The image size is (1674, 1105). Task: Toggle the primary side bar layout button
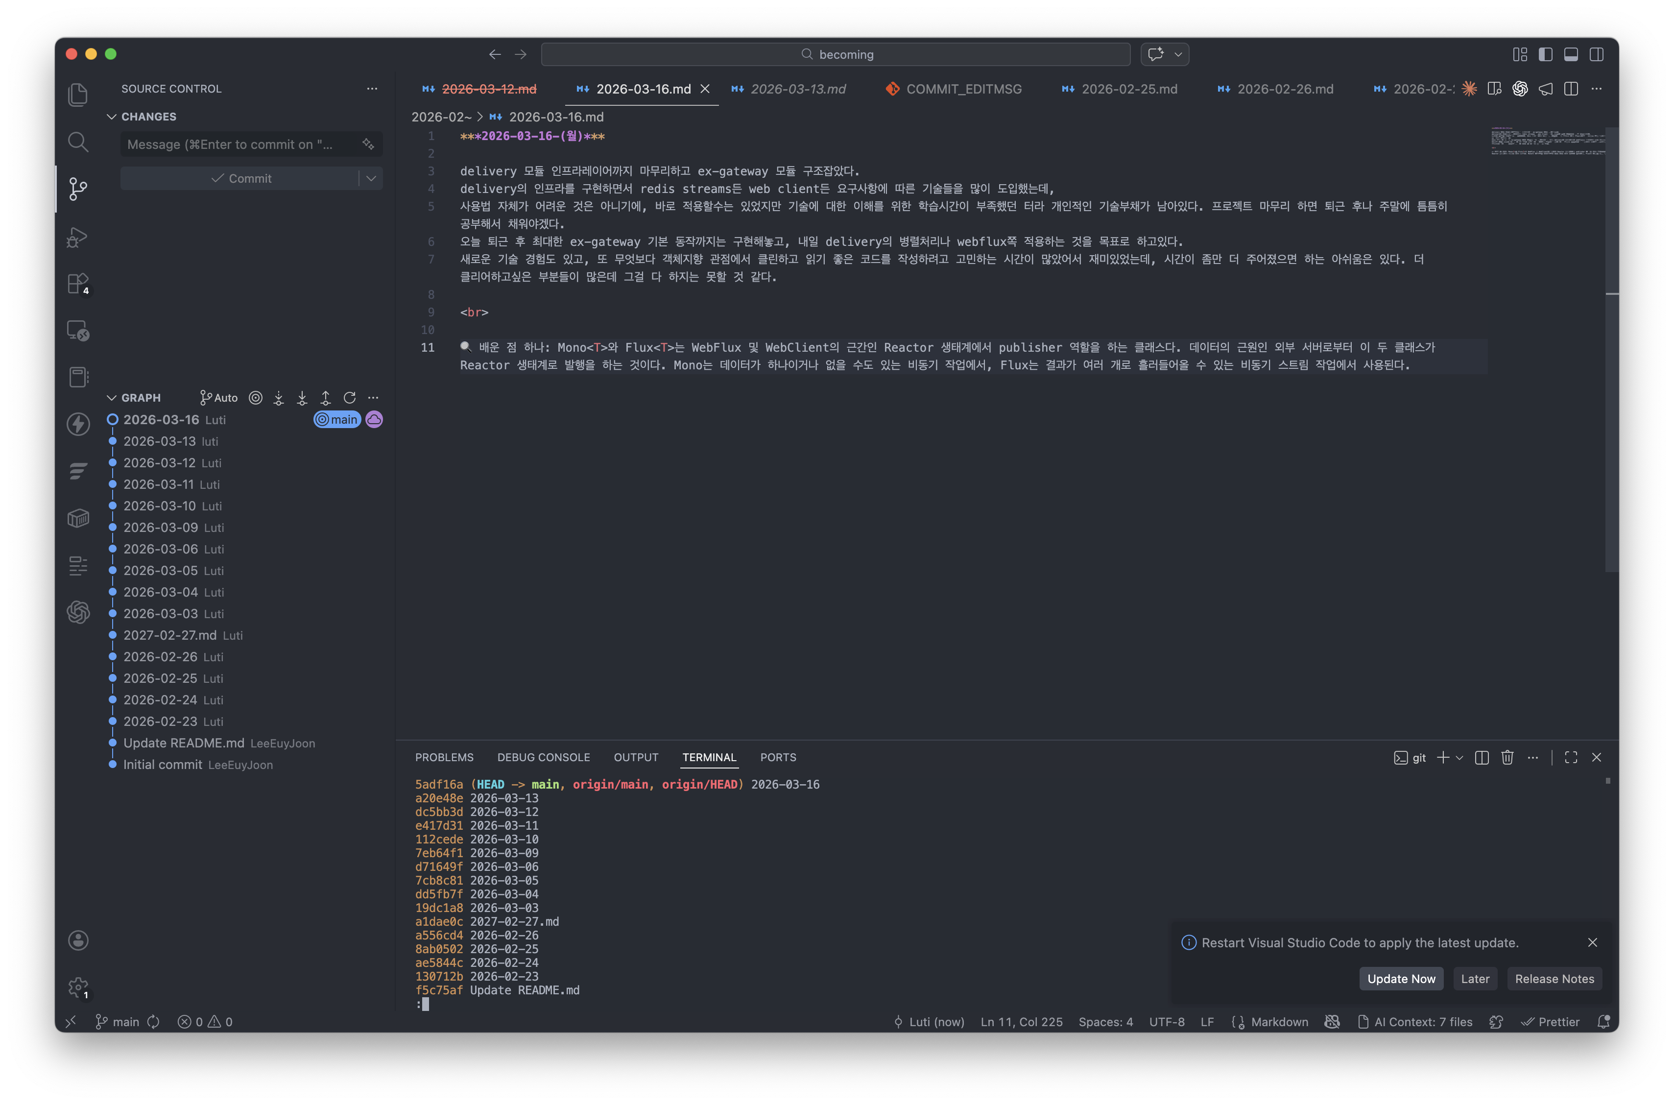click(x=1545, y=54)
